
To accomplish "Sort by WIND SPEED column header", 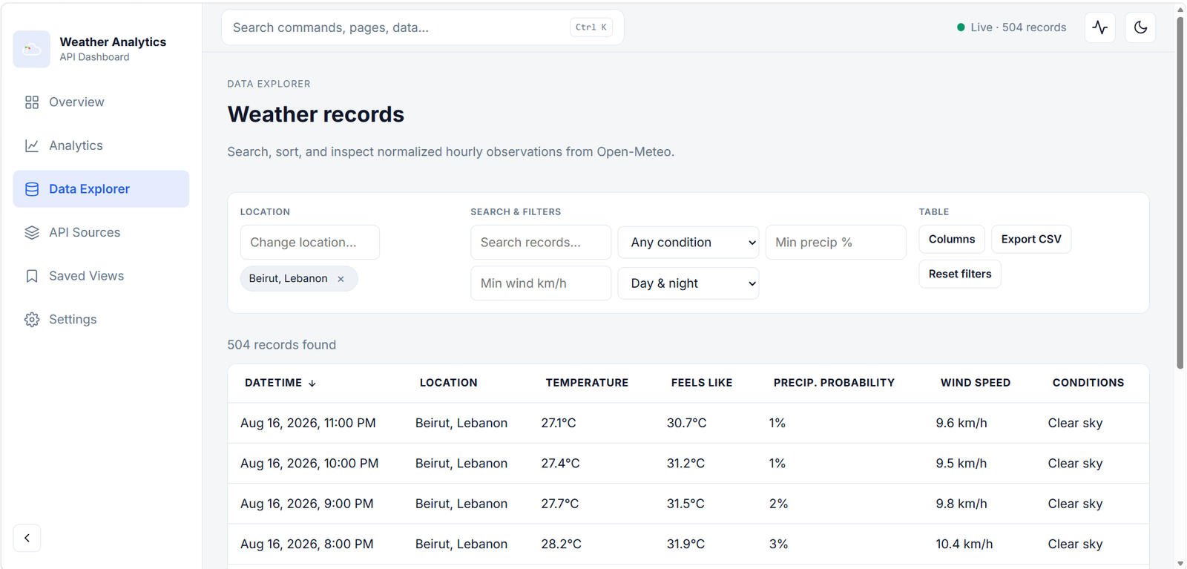I will [976, 383].
